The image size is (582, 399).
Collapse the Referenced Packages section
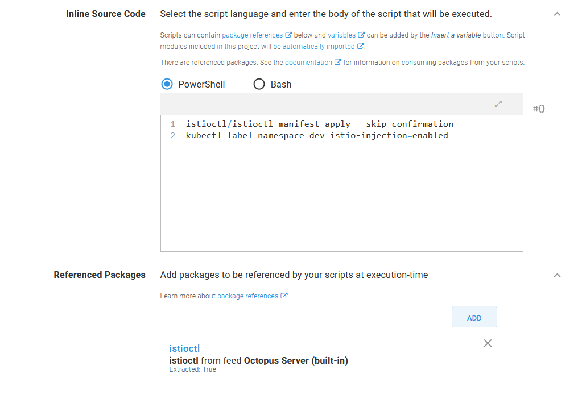pos(557,275)
